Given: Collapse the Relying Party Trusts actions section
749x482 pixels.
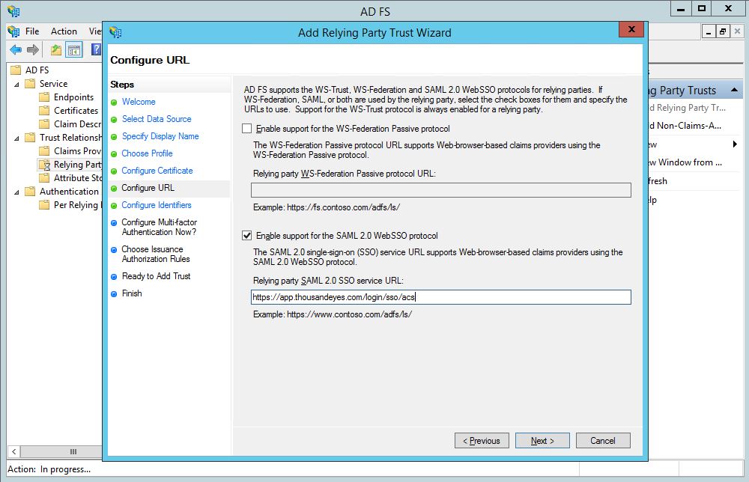Looking at the screenshot, I should click(x=733, y=91).
